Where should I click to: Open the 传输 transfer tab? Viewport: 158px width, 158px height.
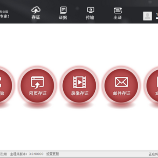tap(90, 14)
